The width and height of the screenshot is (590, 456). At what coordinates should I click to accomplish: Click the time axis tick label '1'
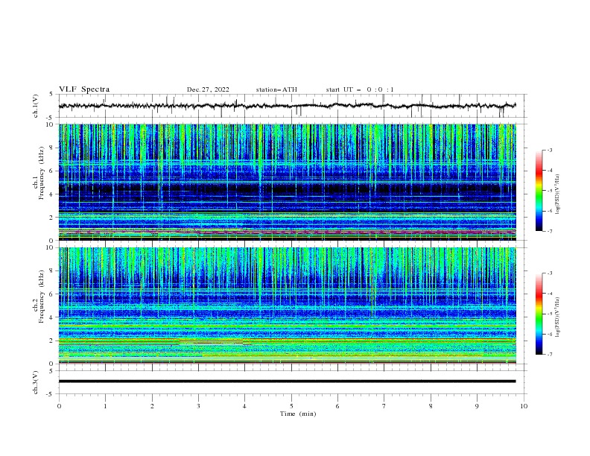[105, 406]
